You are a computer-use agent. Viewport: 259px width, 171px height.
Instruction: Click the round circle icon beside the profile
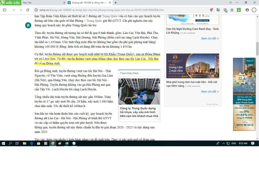click(x=254, y=10)
